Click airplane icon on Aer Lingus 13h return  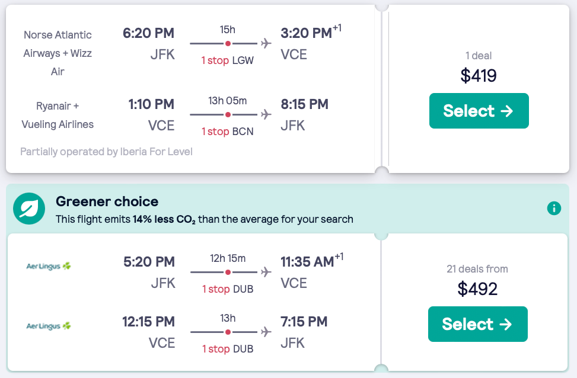coord(266,332)
